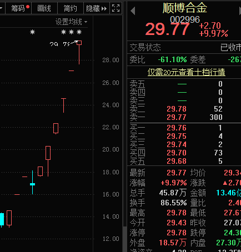Click the large price 29.77
The image size is (241, 252).
coord(167,29)
